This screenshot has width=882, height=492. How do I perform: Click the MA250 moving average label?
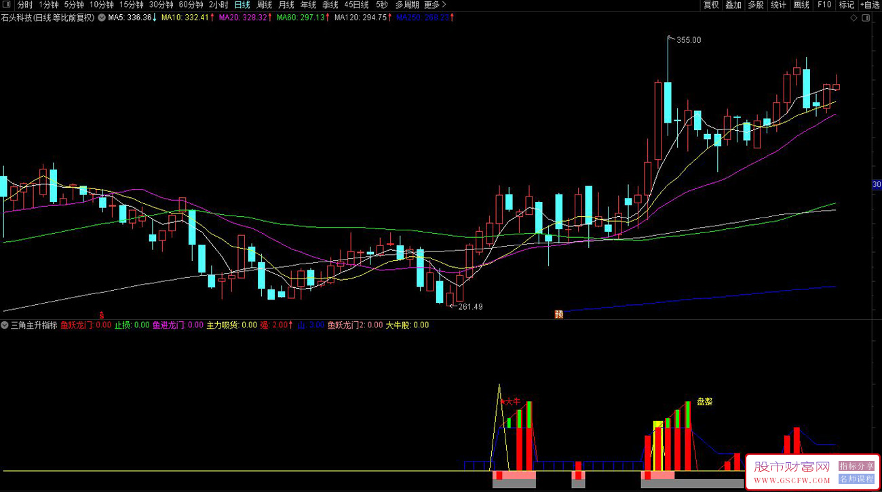point(425,18)
